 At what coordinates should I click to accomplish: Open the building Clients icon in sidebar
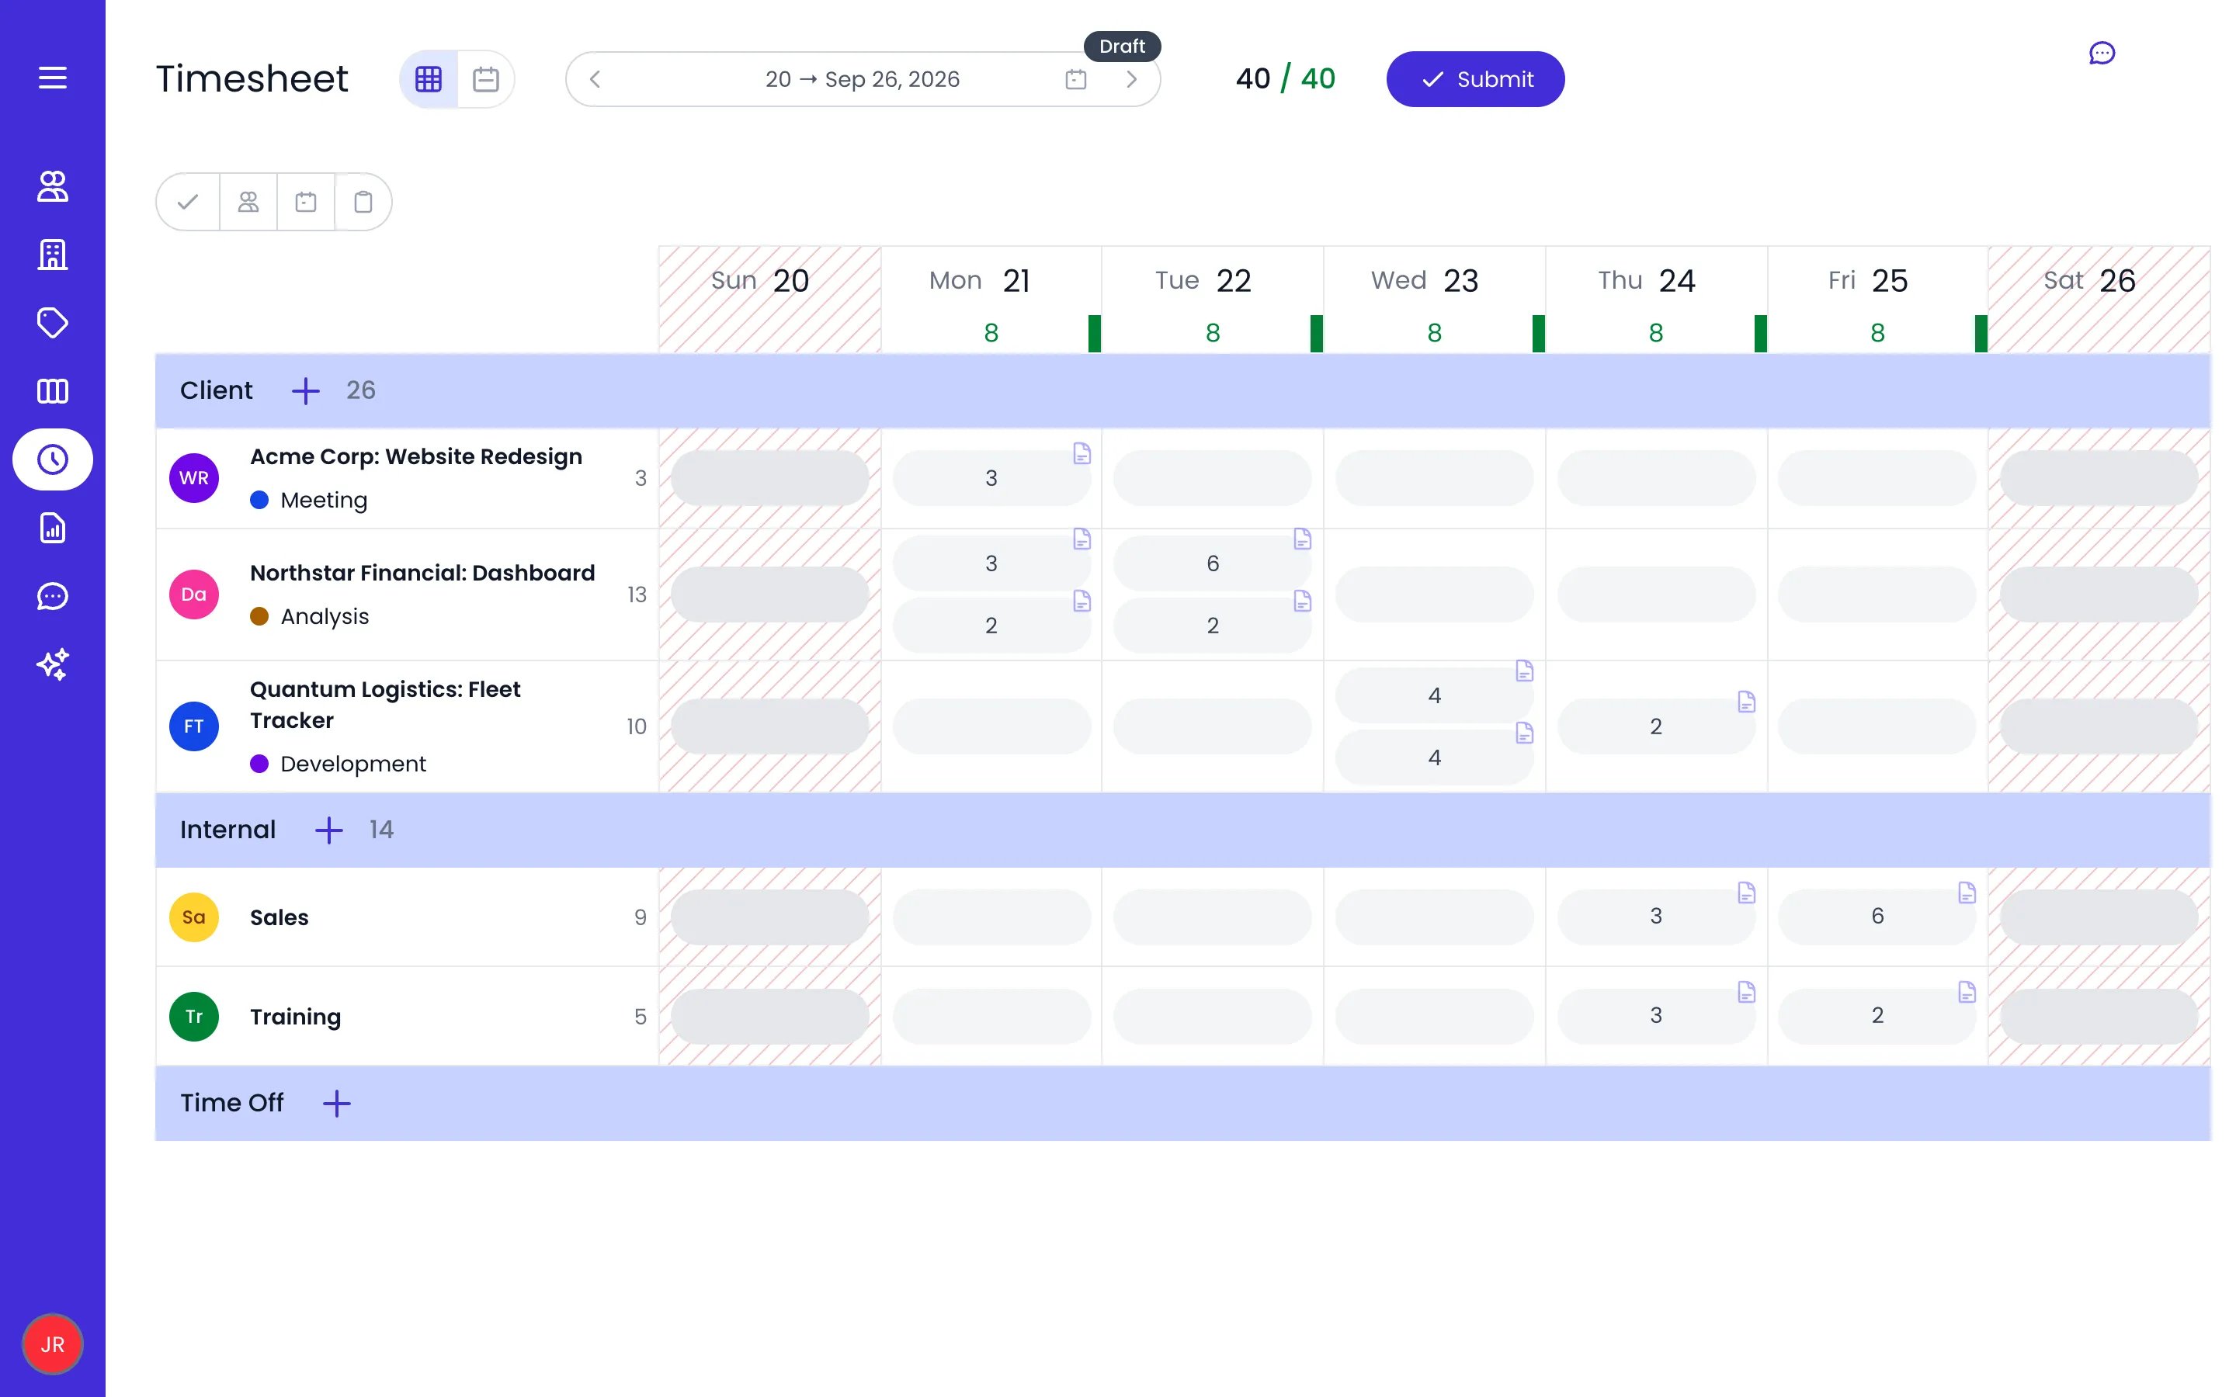pyautogui.click(x=53, y=254)
